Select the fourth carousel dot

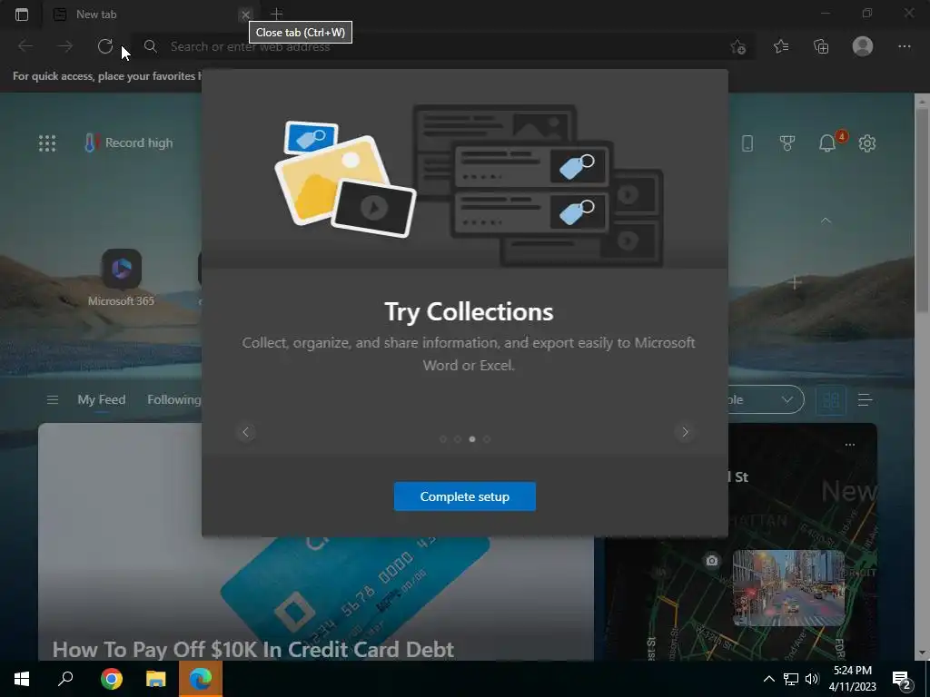[487, 439]
